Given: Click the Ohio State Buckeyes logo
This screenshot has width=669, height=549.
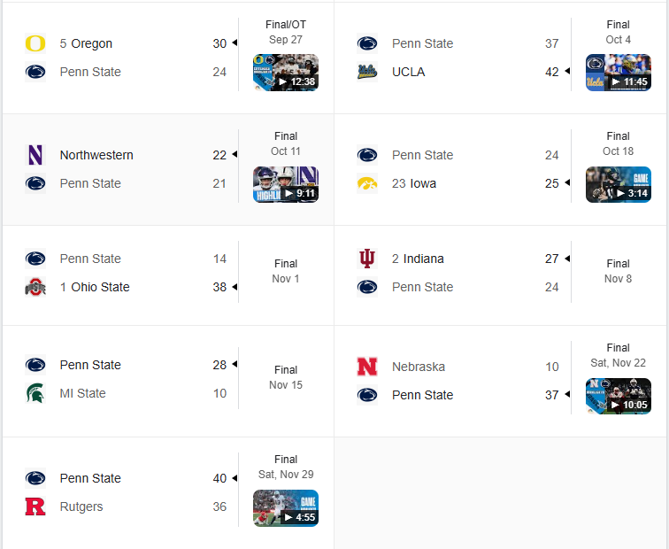Looking at the screenshot, I should point(35,287).
